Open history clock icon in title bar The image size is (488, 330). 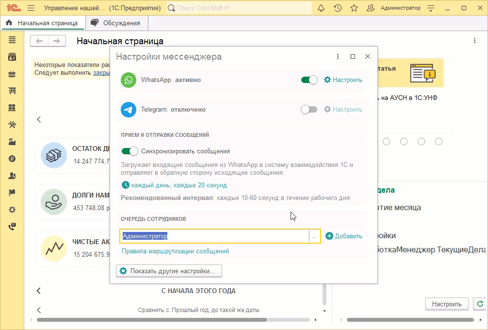(338, 8)
